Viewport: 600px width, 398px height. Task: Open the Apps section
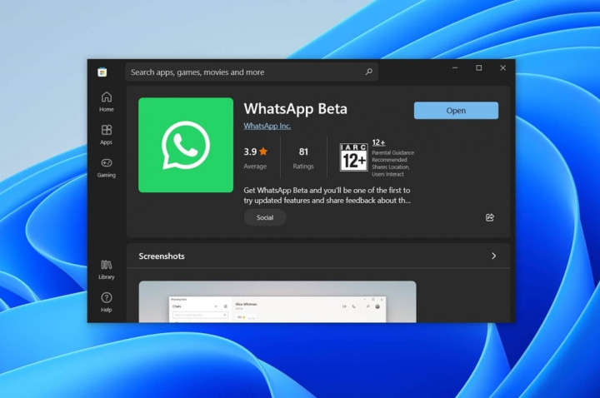107,135
